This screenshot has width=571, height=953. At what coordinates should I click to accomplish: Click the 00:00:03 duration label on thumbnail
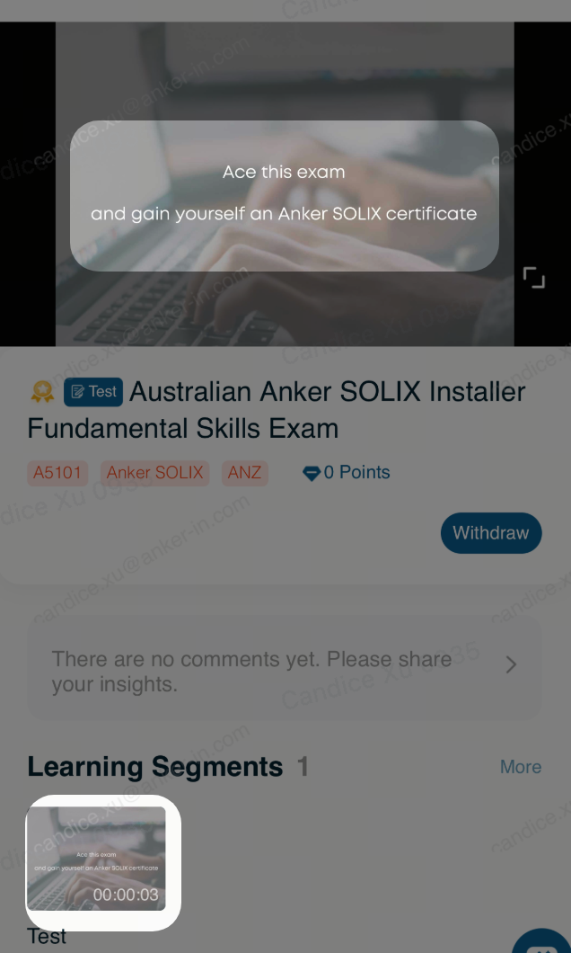tap(126, 895)
